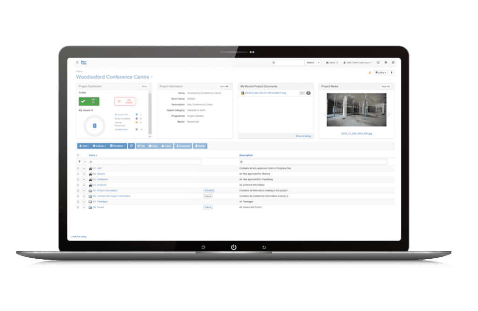Viewport: 478px width, 311px height.
Task: Select the checkbox for 08. Issues row
Action: click(x=78, y=207)
